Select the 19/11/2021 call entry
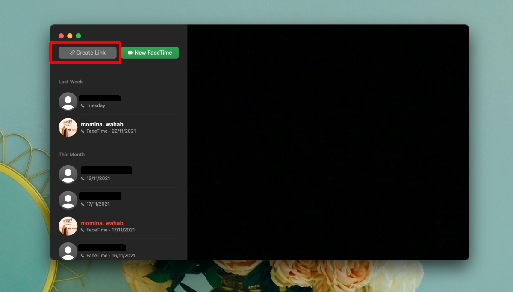The image size is (513, 292). tap(118, 174)
